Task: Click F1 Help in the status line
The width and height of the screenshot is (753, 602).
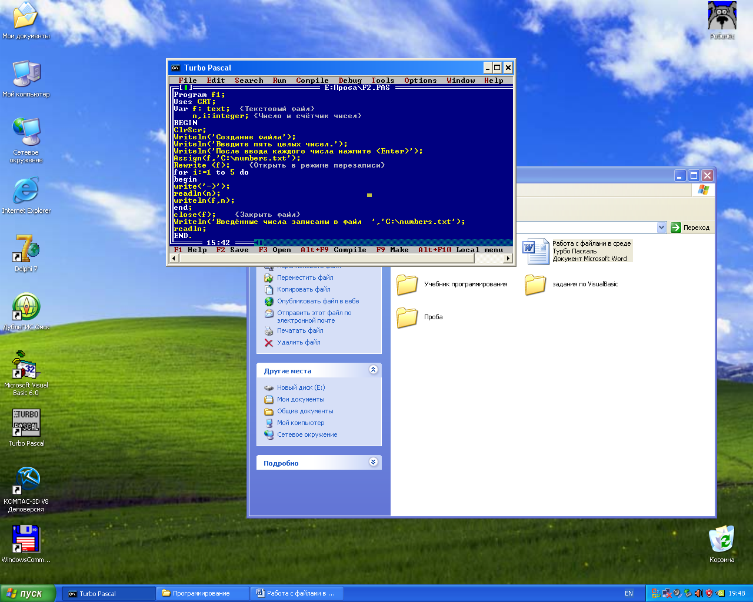Action: coord(190,250)
